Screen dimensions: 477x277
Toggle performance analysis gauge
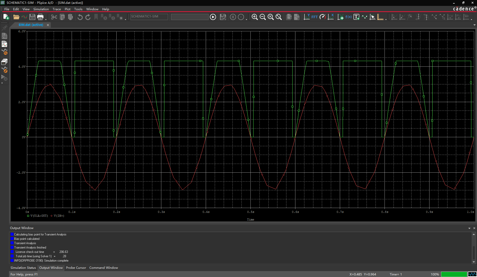pyautogui.click(x=323, y=17)
